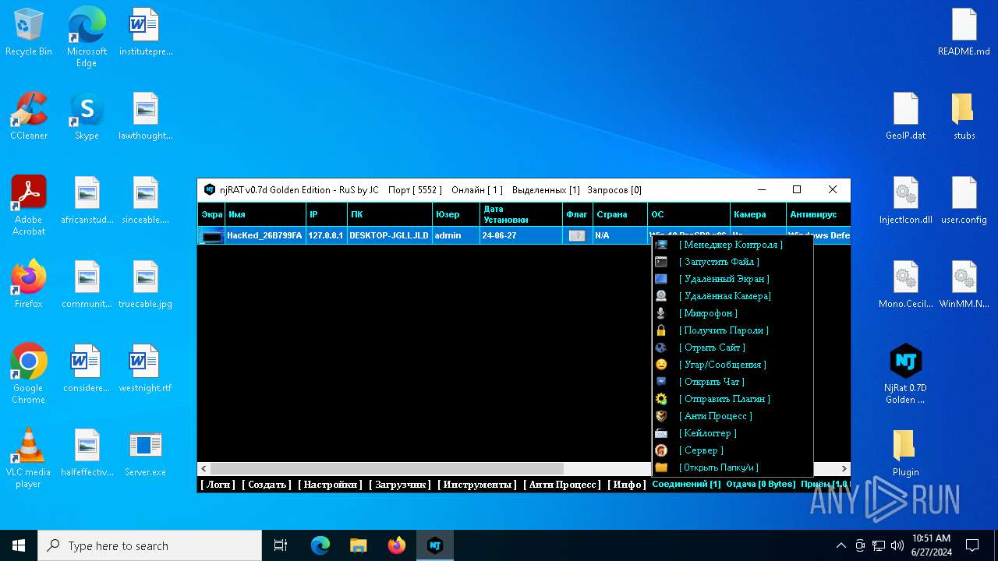Image resolution: width=998 pixels, height=561 pixels.
Task: Choose [ Сервер ] from the context menu
Action: pyautogui.click(x=732, y=450)
